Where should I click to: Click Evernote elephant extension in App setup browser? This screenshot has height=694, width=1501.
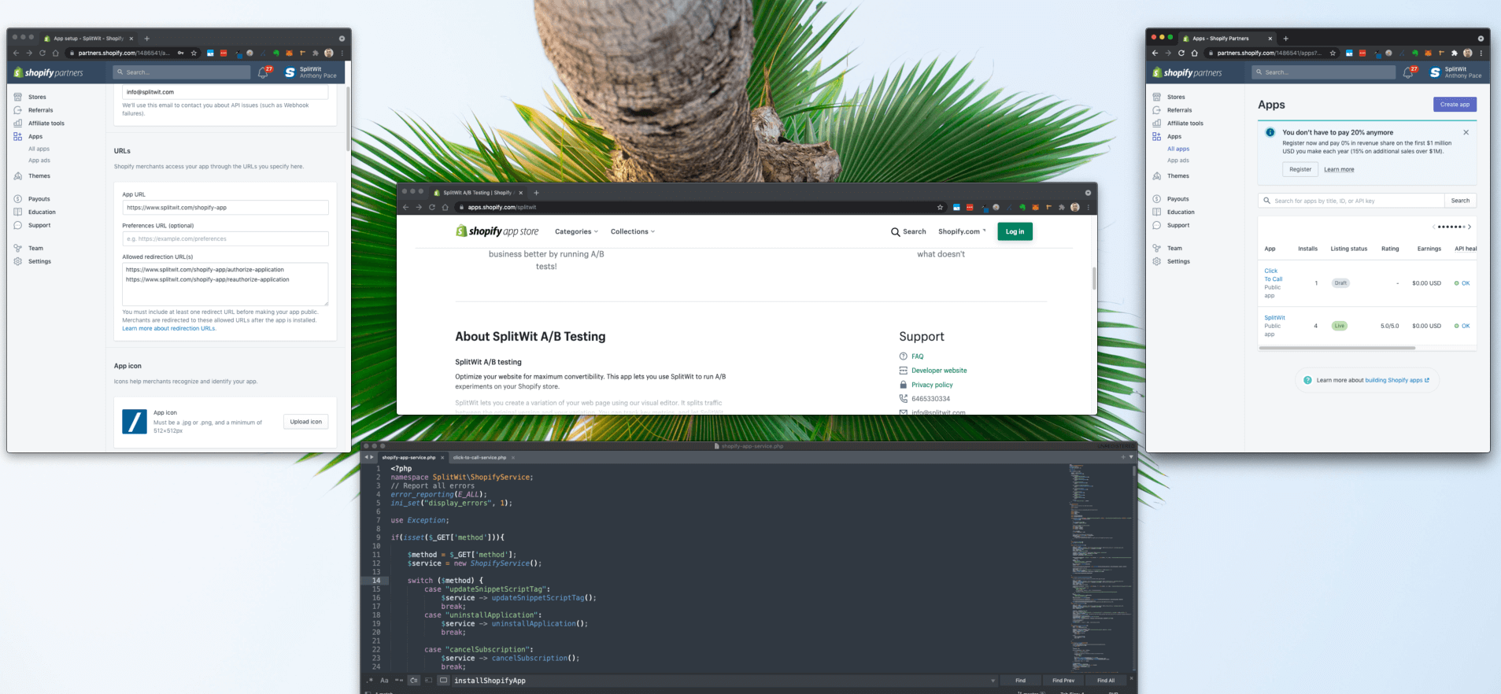coord(276,54)
